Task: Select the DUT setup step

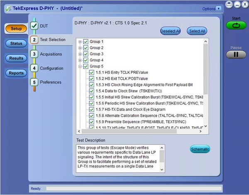Action: point(44,26)
